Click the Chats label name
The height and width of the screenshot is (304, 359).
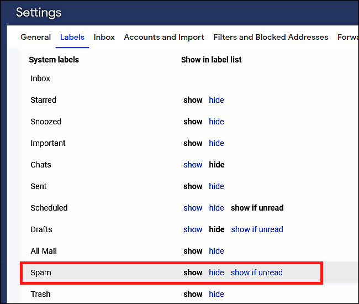click(41, 165)
